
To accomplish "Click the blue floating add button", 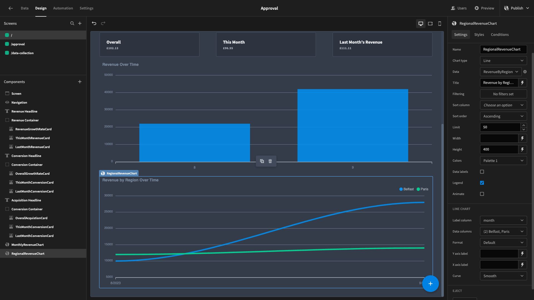I will click(431, 284).
